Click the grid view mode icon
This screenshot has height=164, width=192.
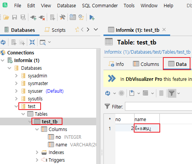click(x=145, y=93)
